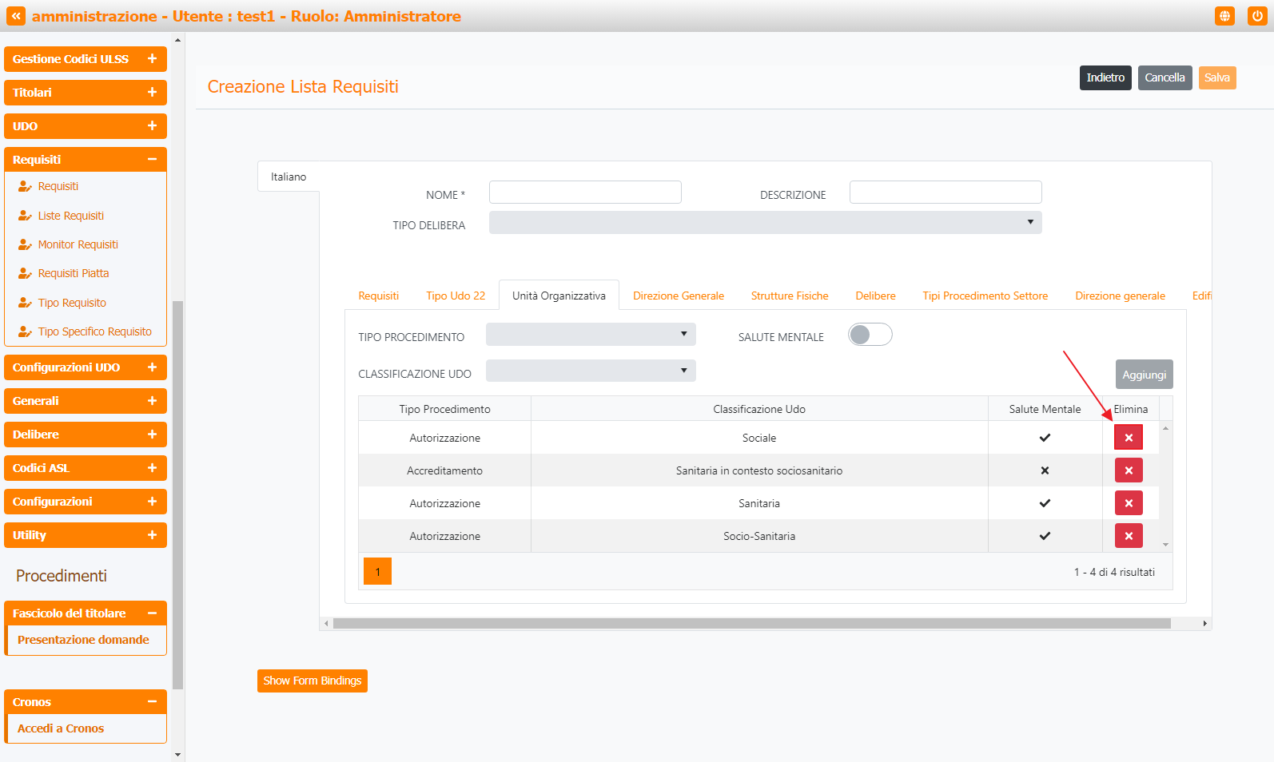Click the user icon beside Liste Requisiti
The image size is (1274, 762).
coord(25,216)
